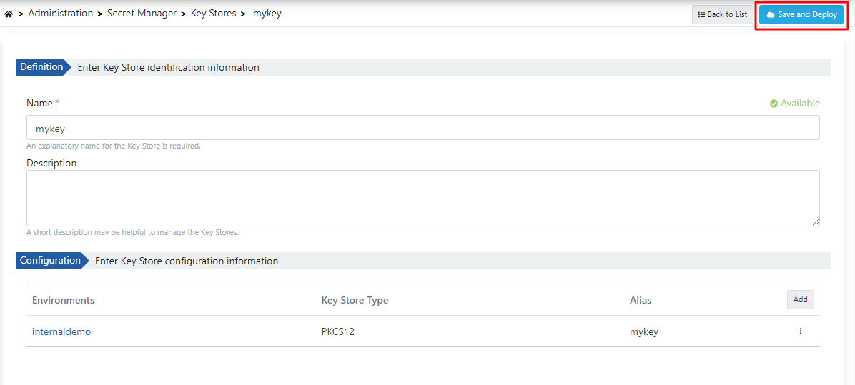The image size is (855, 385).
Task: Click the Key Store Type column header
Action: 355,300
